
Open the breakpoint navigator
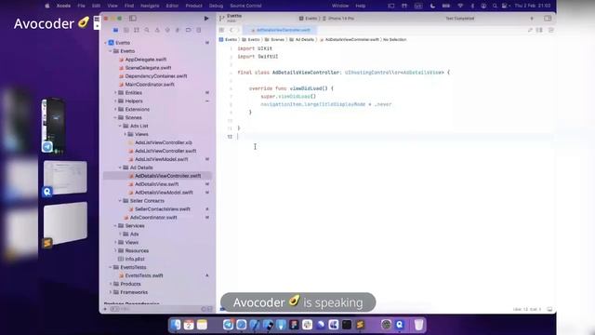(188, 30)
